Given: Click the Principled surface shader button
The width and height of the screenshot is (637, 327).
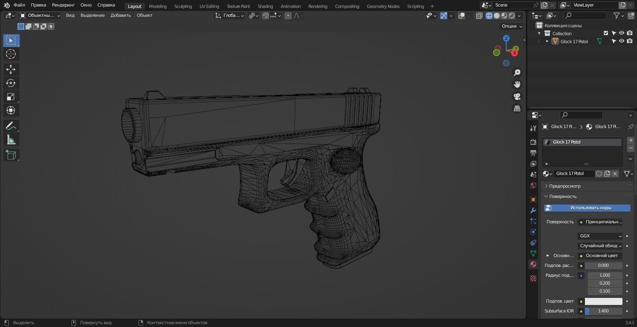Looking at the screenshot, I should [x=600, y=222].
